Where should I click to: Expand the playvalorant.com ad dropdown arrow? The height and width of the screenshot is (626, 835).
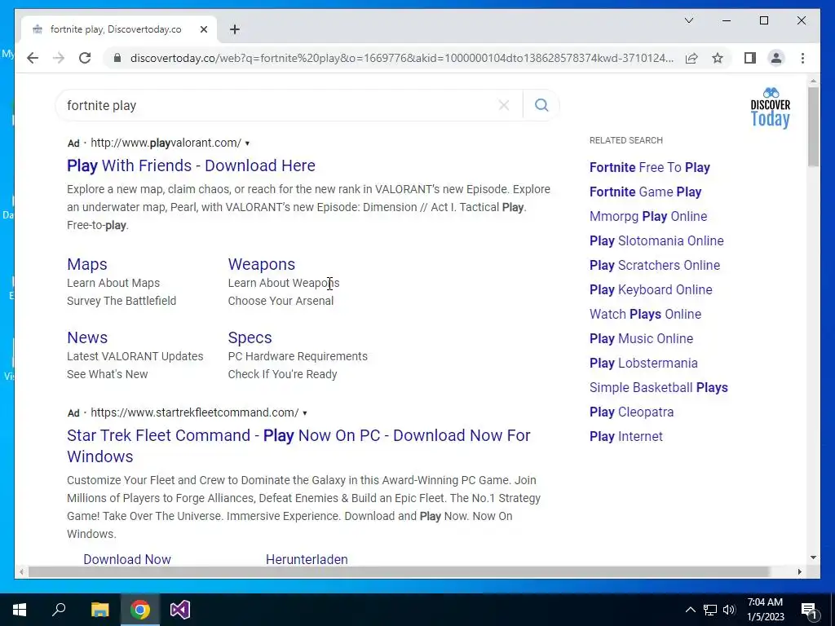tap(247, 143)
